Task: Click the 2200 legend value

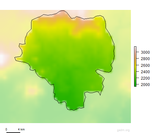Action: 145,78
